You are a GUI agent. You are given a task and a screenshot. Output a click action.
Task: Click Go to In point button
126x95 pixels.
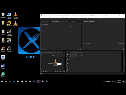coord(98,49)
